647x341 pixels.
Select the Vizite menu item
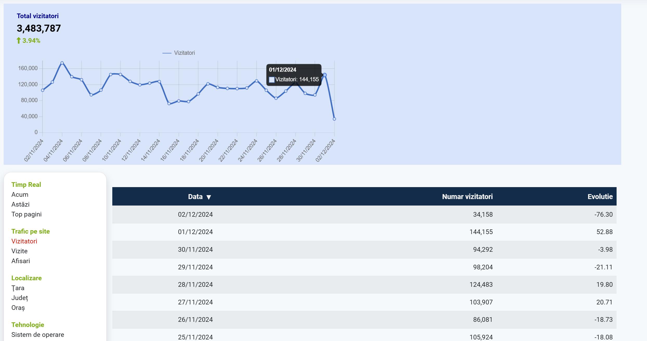tap(19, 251)
